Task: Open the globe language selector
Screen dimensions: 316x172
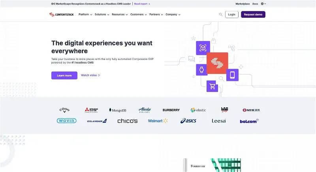Action: pyautogui.click(x=263, y=4)
